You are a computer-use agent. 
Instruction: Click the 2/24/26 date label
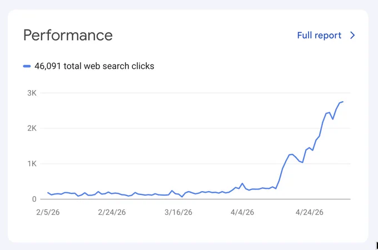pyautogui.click(x=112, y=212)
